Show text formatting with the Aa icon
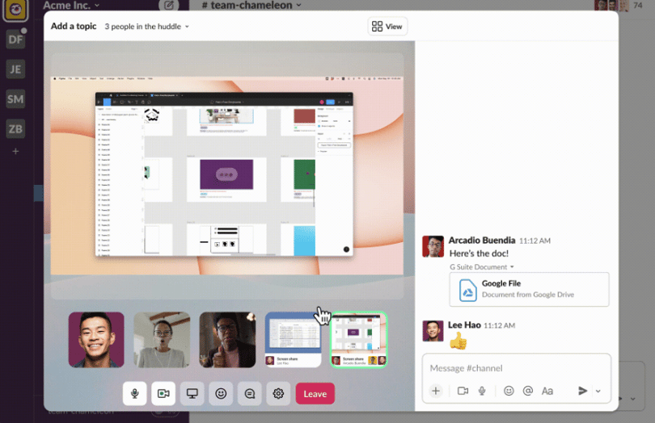655x423 pixels. coord(547,391)
